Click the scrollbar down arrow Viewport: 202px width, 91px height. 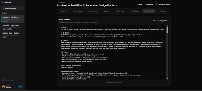[167, 78]
